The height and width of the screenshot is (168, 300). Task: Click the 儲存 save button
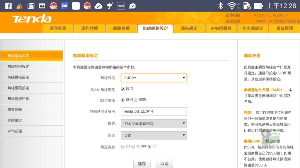pyautogui.click(x=142, y=164)
